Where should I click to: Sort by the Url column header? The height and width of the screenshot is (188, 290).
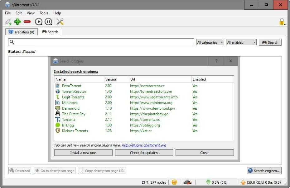click(x=160, y=79)
